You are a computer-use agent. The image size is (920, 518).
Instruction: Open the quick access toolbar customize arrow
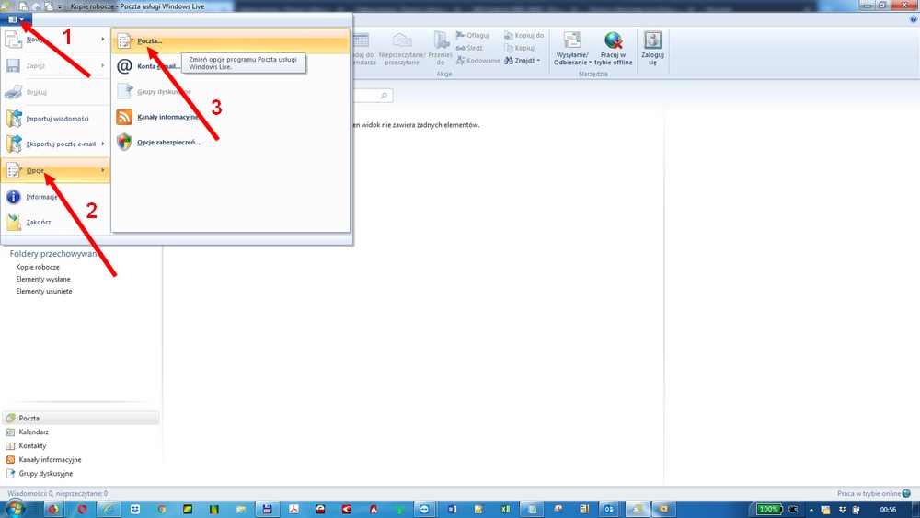tap(59, 6)
